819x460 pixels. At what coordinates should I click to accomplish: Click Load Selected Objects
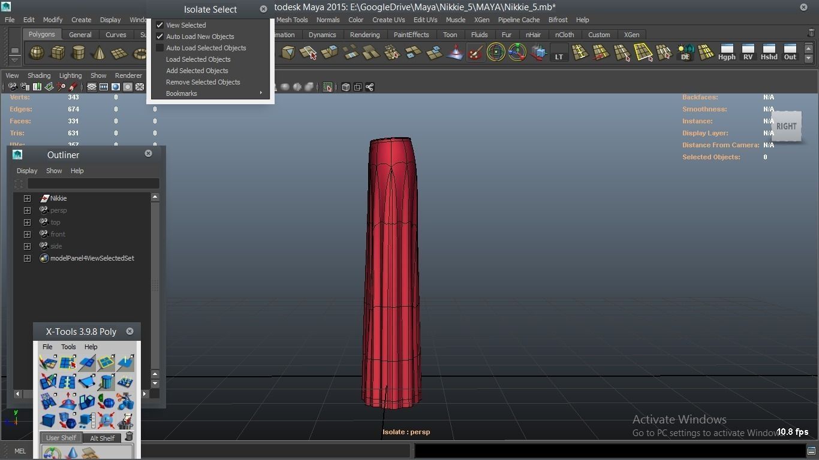click(198, 59)
